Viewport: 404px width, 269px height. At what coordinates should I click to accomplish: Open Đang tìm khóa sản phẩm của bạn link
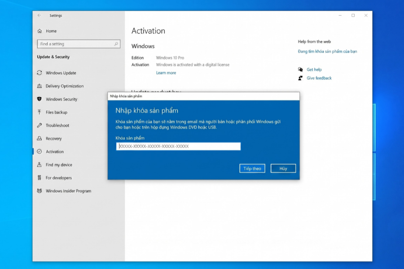[x=328, y=52]
